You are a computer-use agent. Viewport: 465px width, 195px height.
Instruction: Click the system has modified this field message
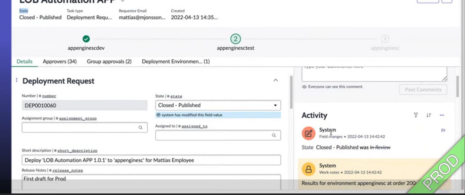pos(218,115)
